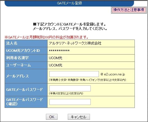Click the GATEメールパスワード(確認) row label
Screen dimensions: 148x122
(25, 102)
